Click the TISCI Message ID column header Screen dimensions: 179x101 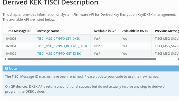click(x=18, y=31)
